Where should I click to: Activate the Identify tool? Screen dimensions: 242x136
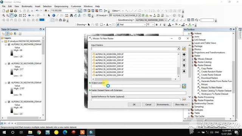tap(54, 15)
